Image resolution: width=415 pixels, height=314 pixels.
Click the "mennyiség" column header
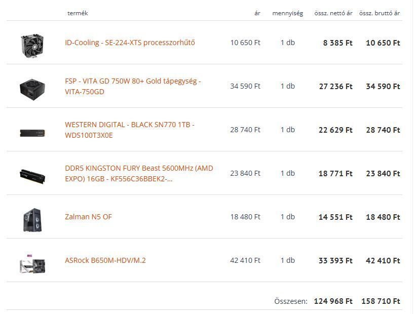(x=287, y=13)
